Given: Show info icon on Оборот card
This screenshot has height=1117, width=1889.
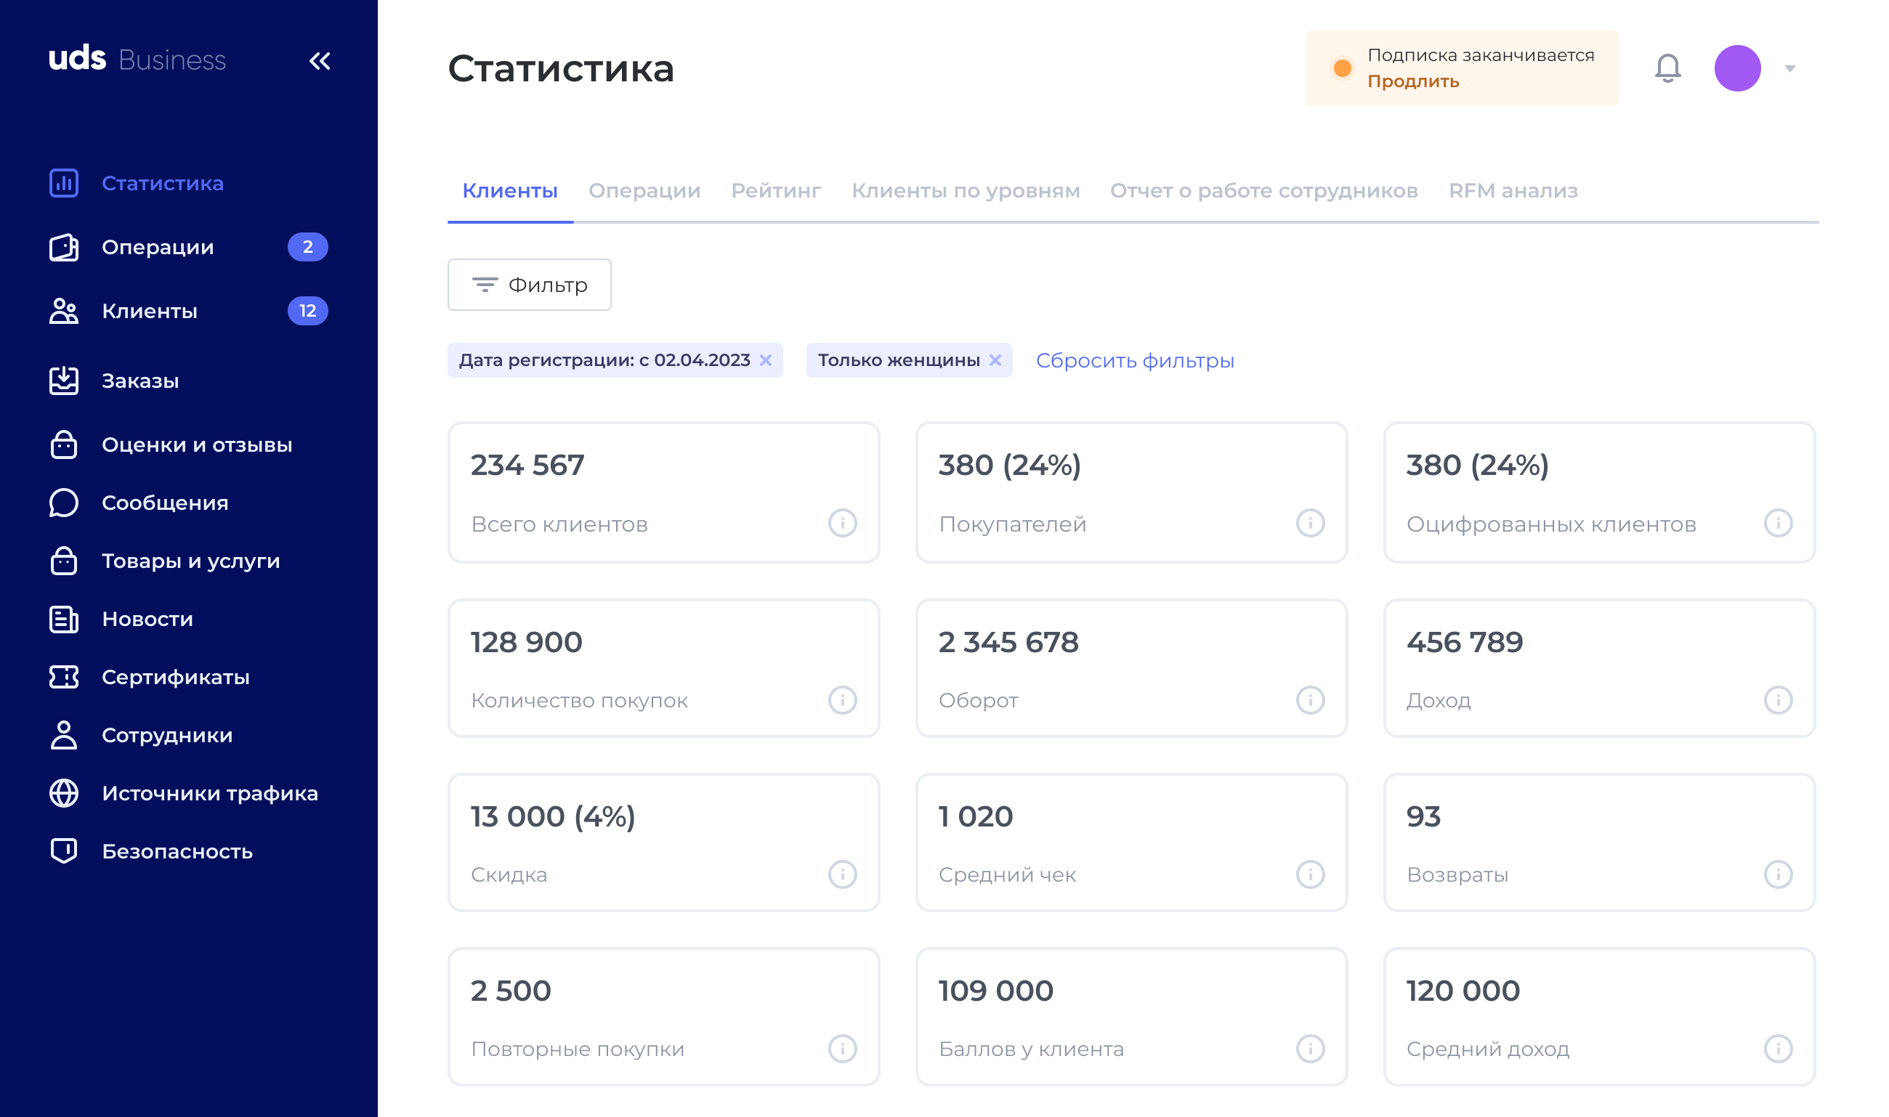Looking at the screenshot, I should [x=1309, y=700].
